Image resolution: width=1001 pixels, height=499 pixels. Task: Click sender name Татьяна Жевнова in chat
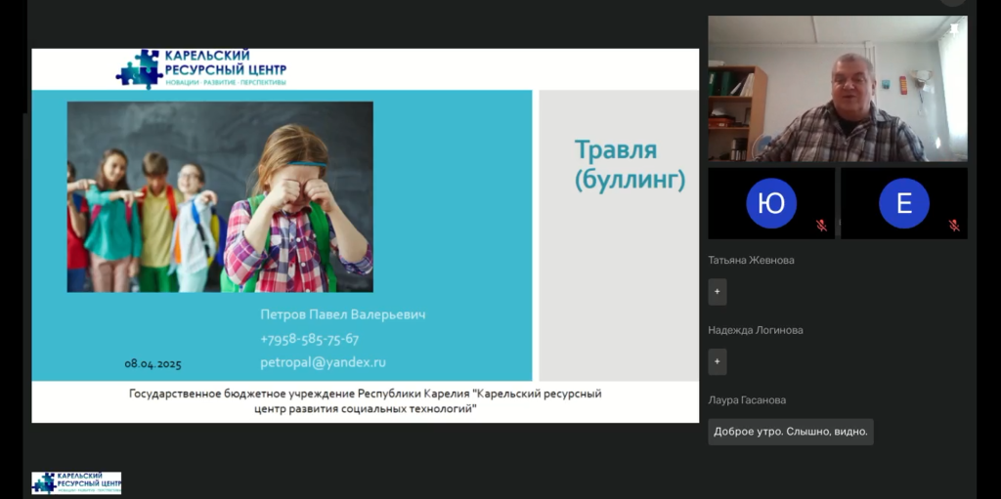751,261
